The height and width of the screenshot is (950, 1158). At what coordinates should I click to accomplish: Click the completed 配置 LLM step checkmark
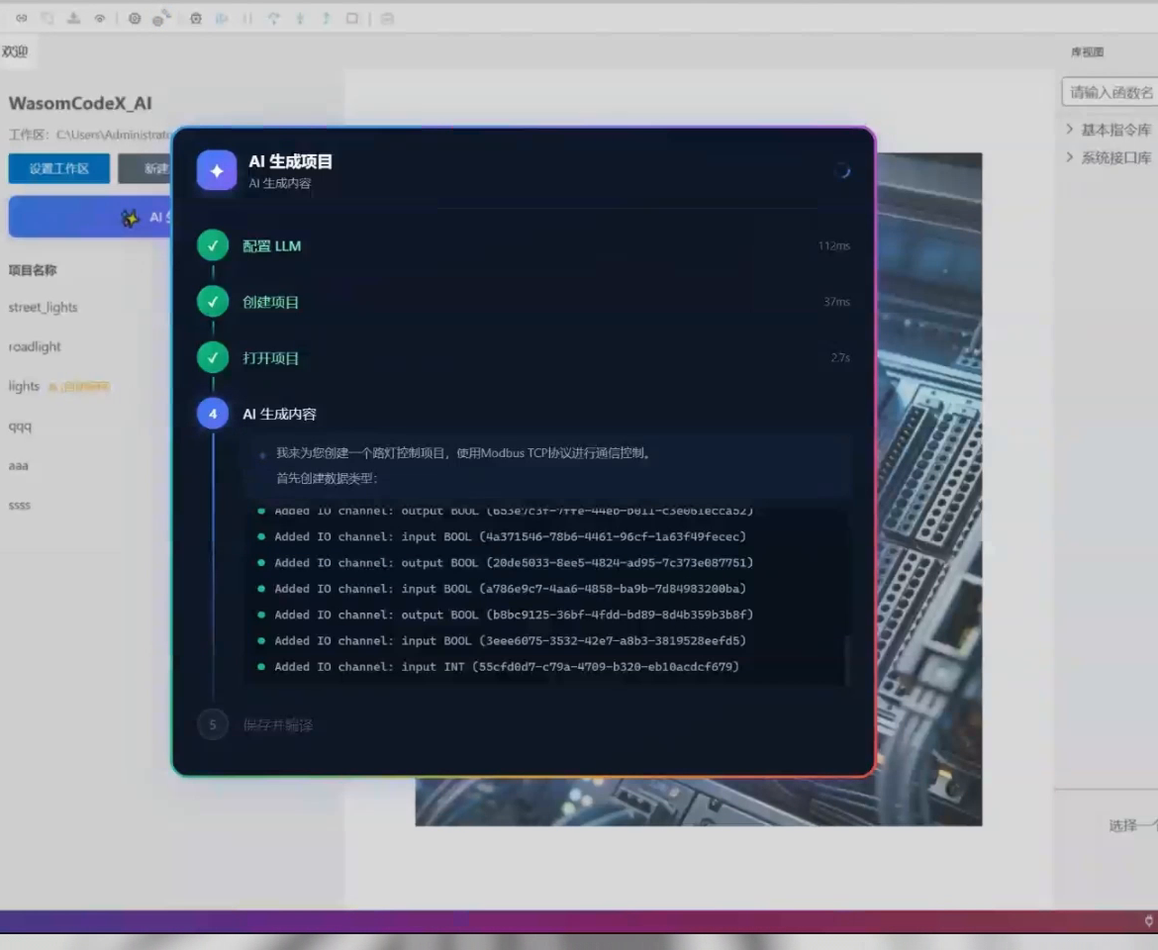(213, 245)
